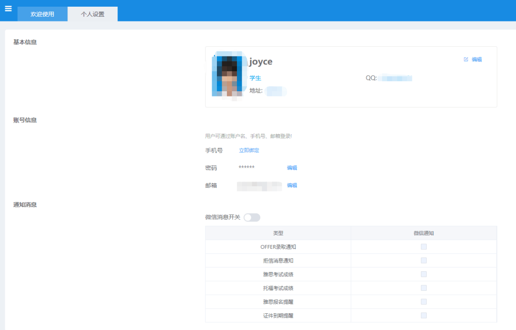Open the hamburger menu in top bar
Viewport: 516px width, 330px height.
(8, 9)
